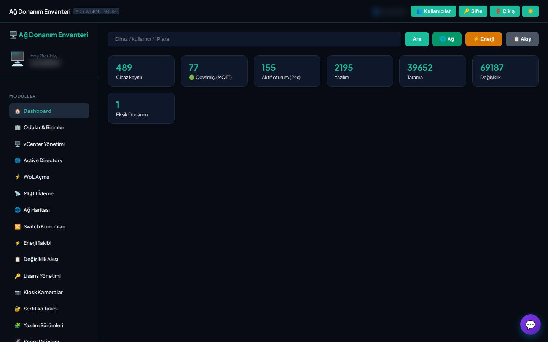Click the orange Enerji button
This screenshot has height=342, width=548.
[484, 39]
